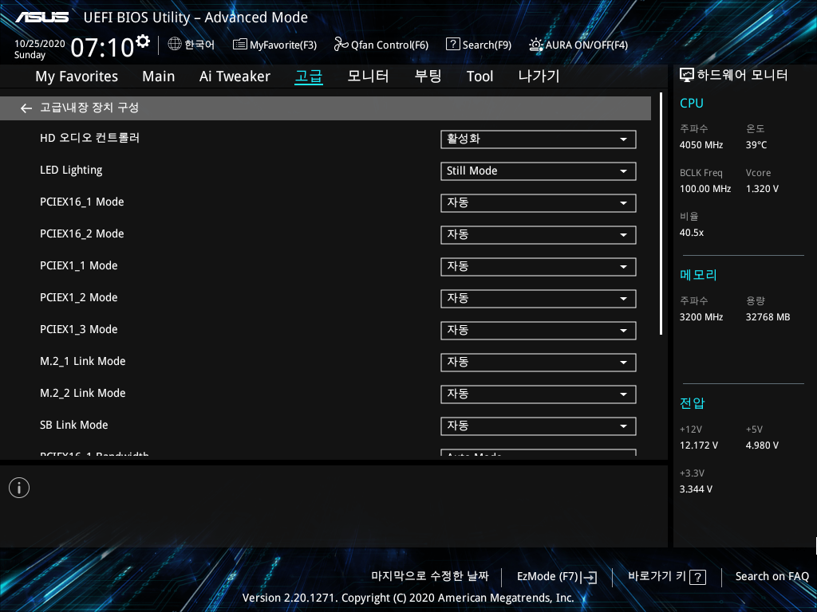Select the SB Link Mode label
Viewport: 817px width, 612px height.
(x=74, y=426)
